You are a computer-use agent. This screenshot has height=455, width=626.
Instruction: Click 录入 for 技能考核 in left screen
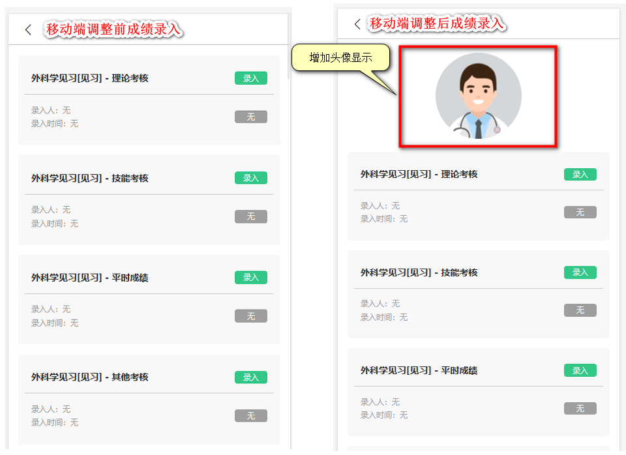(x=250, y=178)
